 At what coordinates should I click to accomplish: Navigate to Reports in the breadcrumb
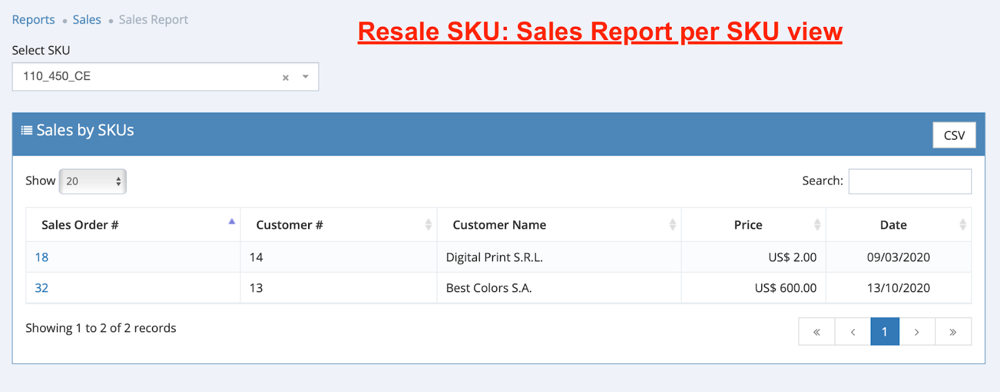click(x=34, y=20)
